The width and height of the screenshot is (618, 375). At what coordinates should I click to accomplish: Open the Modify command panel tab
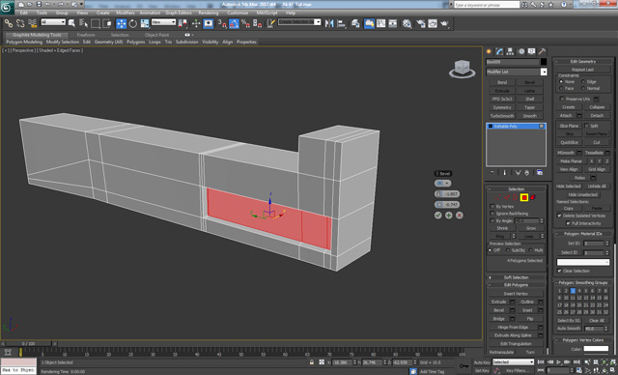(499, 51)
